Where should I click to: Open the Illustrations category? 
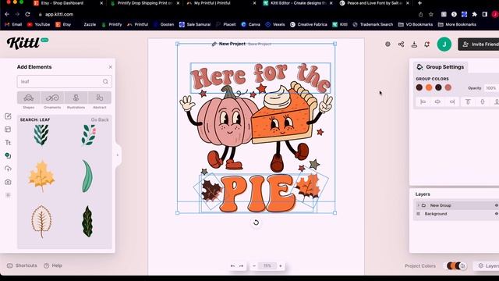point(76,98)
